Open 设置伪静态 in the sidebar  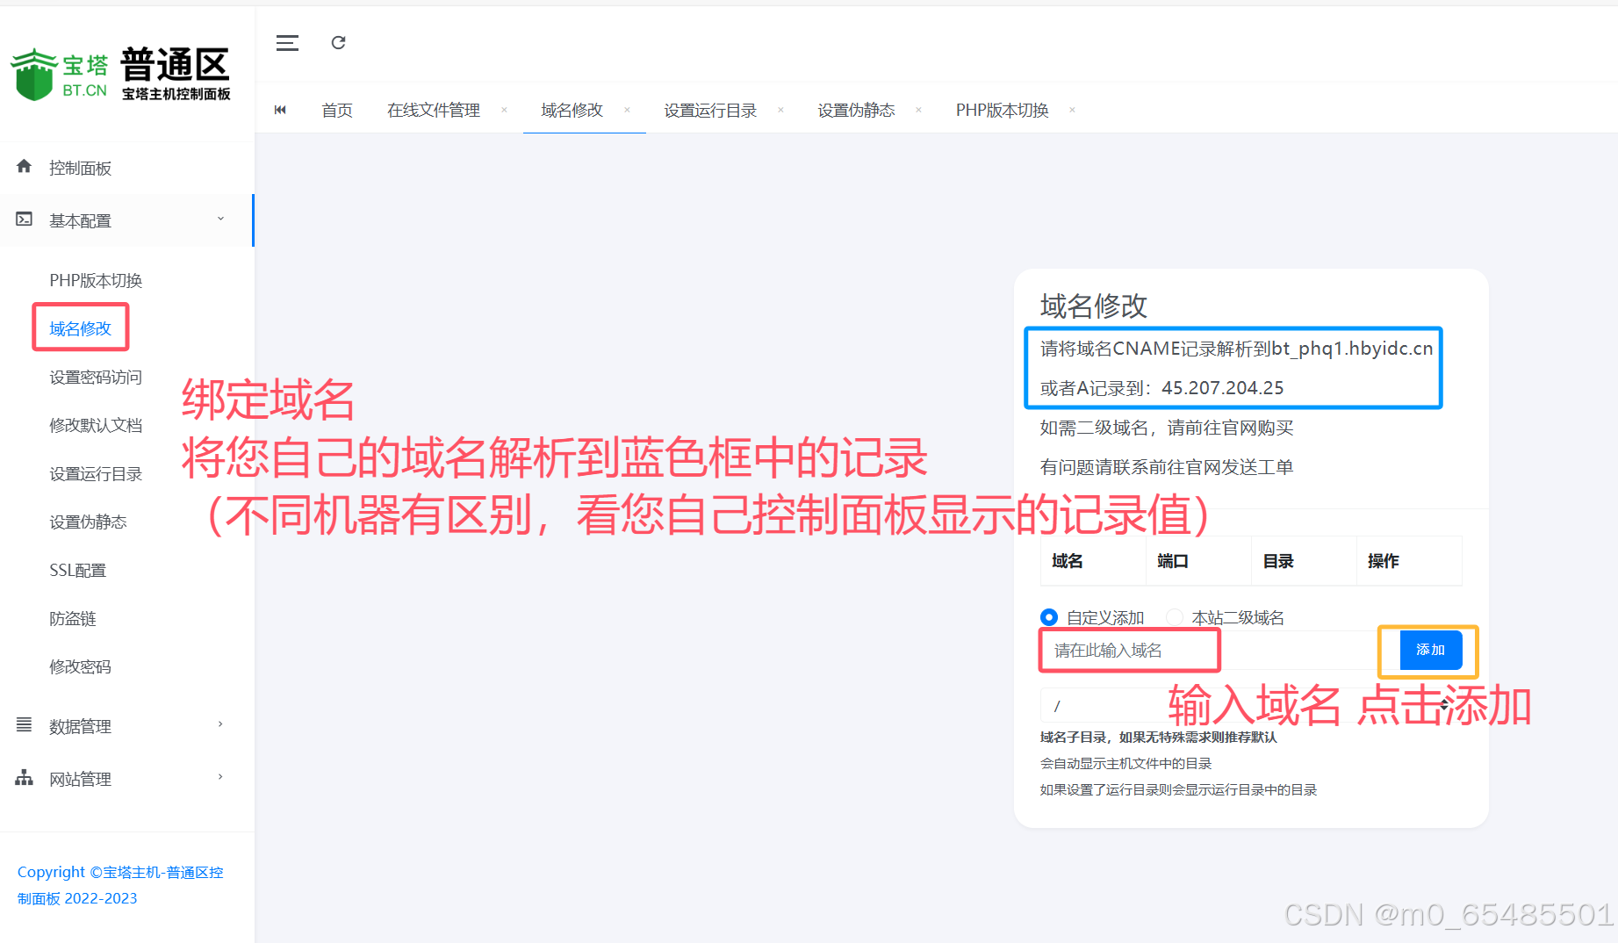[x=88, y=522]
